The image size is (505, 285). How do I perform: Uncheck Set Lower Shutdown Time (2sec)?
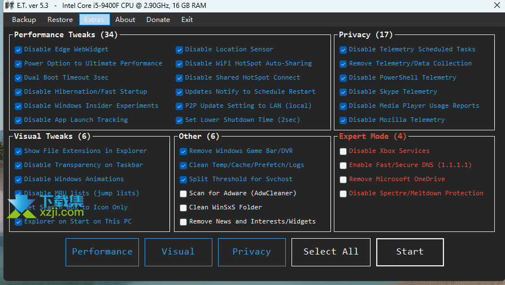point(180,121)
